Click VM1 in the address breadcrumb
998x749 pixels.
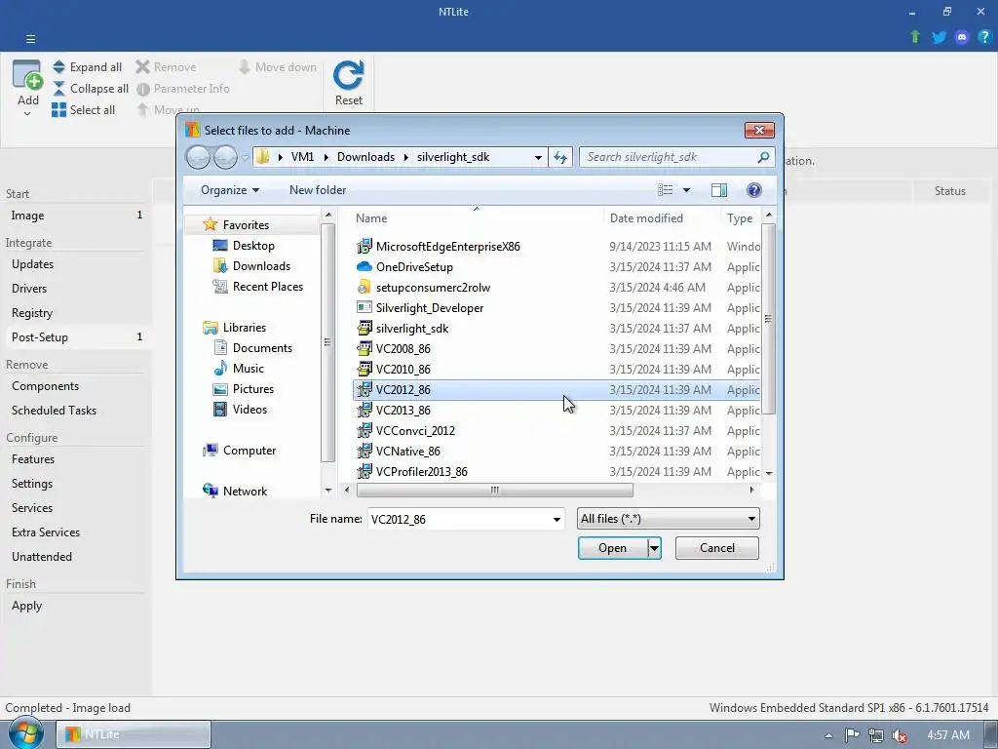pyautogui.click(x=302, y=157)
